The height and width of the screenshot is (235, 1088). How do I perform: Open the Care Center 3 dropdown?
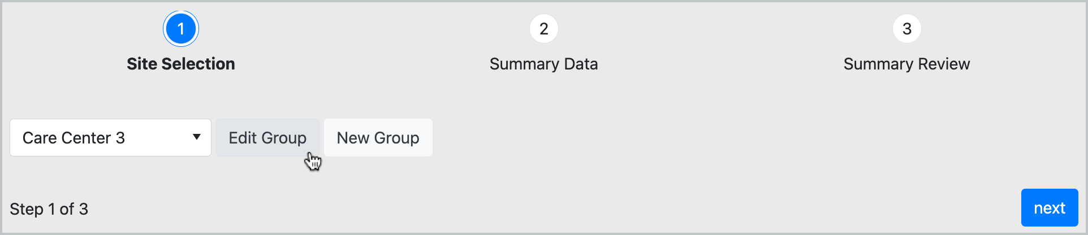click(x=110, y=137)
